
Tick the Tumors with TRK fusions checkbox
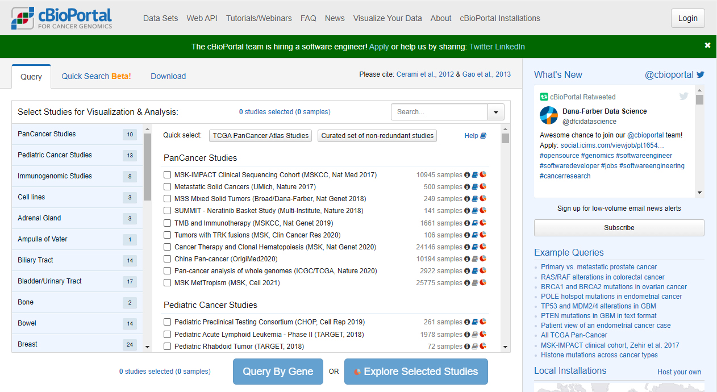point(168,235)
